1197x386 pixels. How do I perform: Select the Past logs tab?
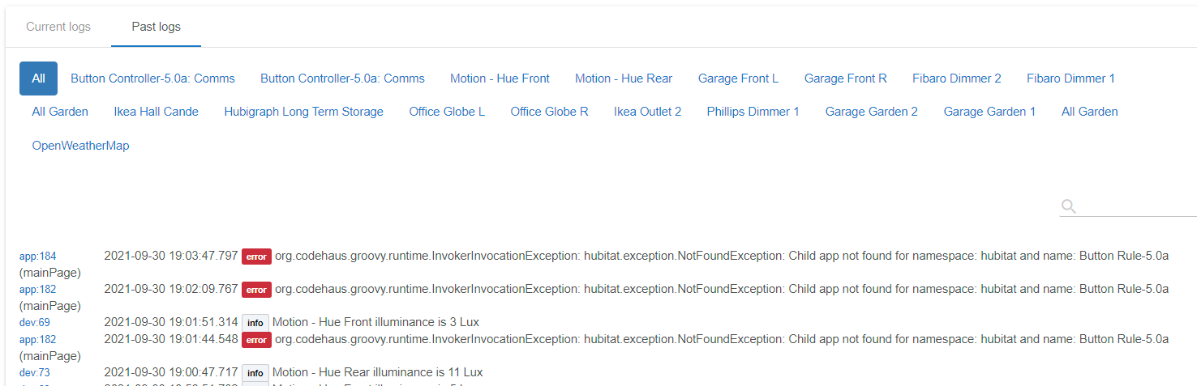(x=156, y=27)
